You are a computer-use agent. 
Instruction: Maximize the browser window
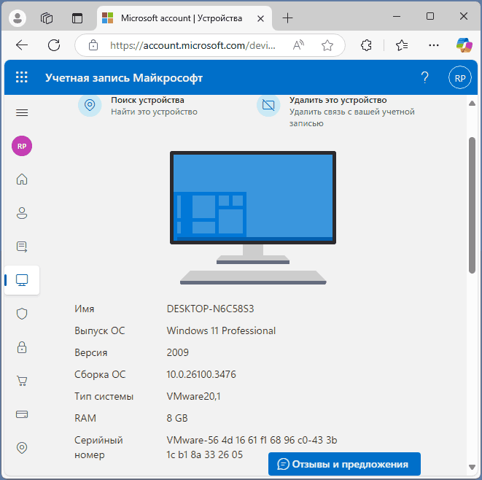pyautogui.click(x=430, y=16)
